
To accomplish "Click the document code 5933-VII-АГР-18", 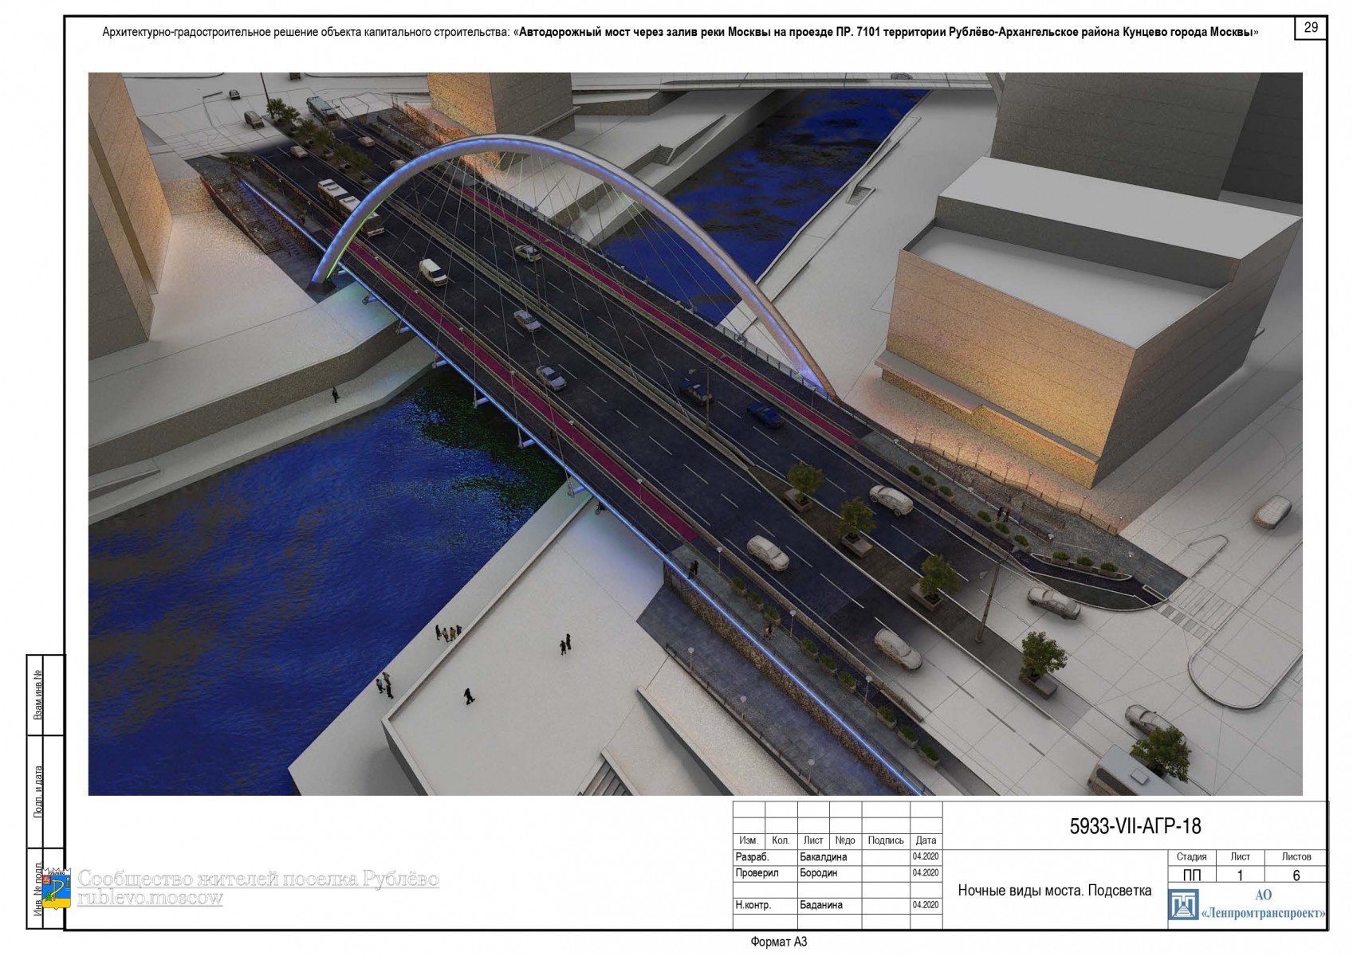I will coord(1135,827).
